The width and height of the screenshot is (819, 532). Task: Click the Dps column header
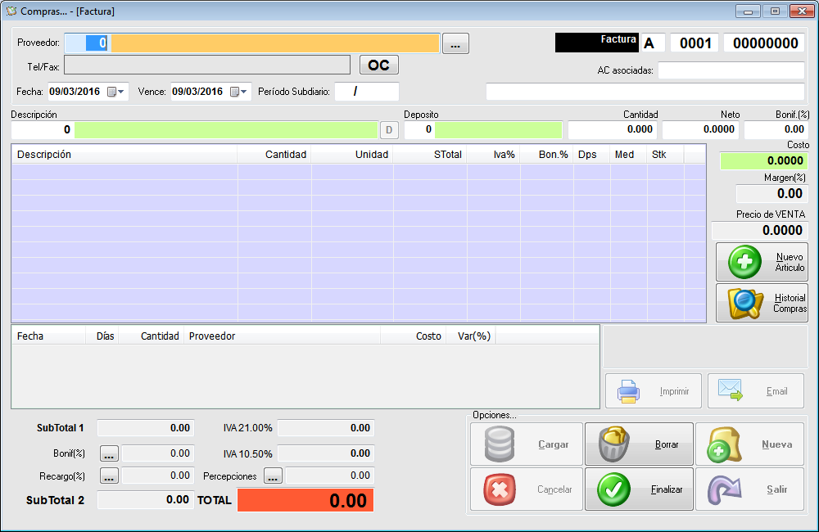pos(592,155)
